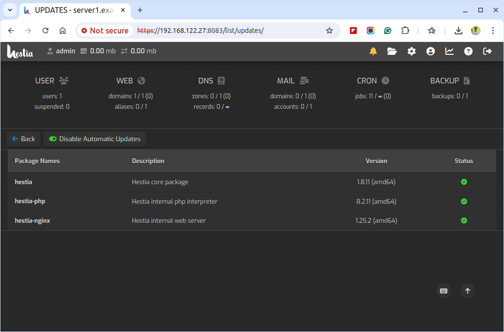Screen dimensions: 504x332
Task: Click the hestia-php package name
Action: (30, 201)
